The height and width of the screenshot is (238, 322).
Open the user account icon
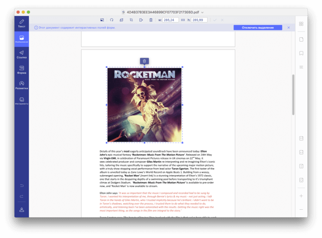[x=21, y=210]
